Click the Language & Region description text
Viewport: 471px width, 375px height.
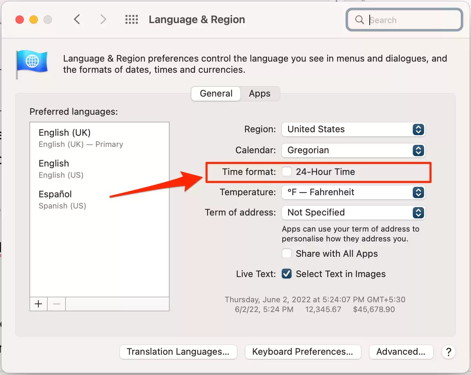point(255,64)
